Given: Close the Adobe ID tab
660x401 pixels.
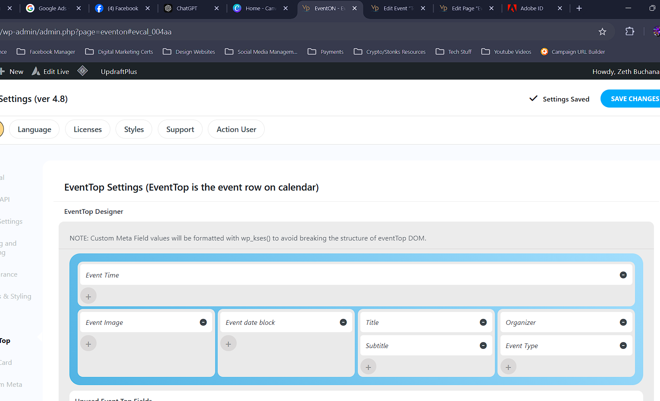Looking at the screenshot, I should [560, 8].
